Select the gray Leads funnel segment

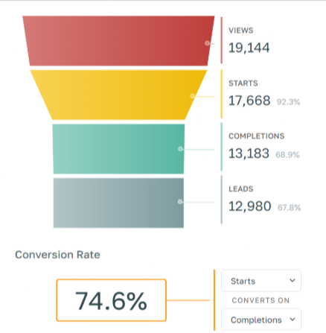pyautogui.click(x=118, y=203)
